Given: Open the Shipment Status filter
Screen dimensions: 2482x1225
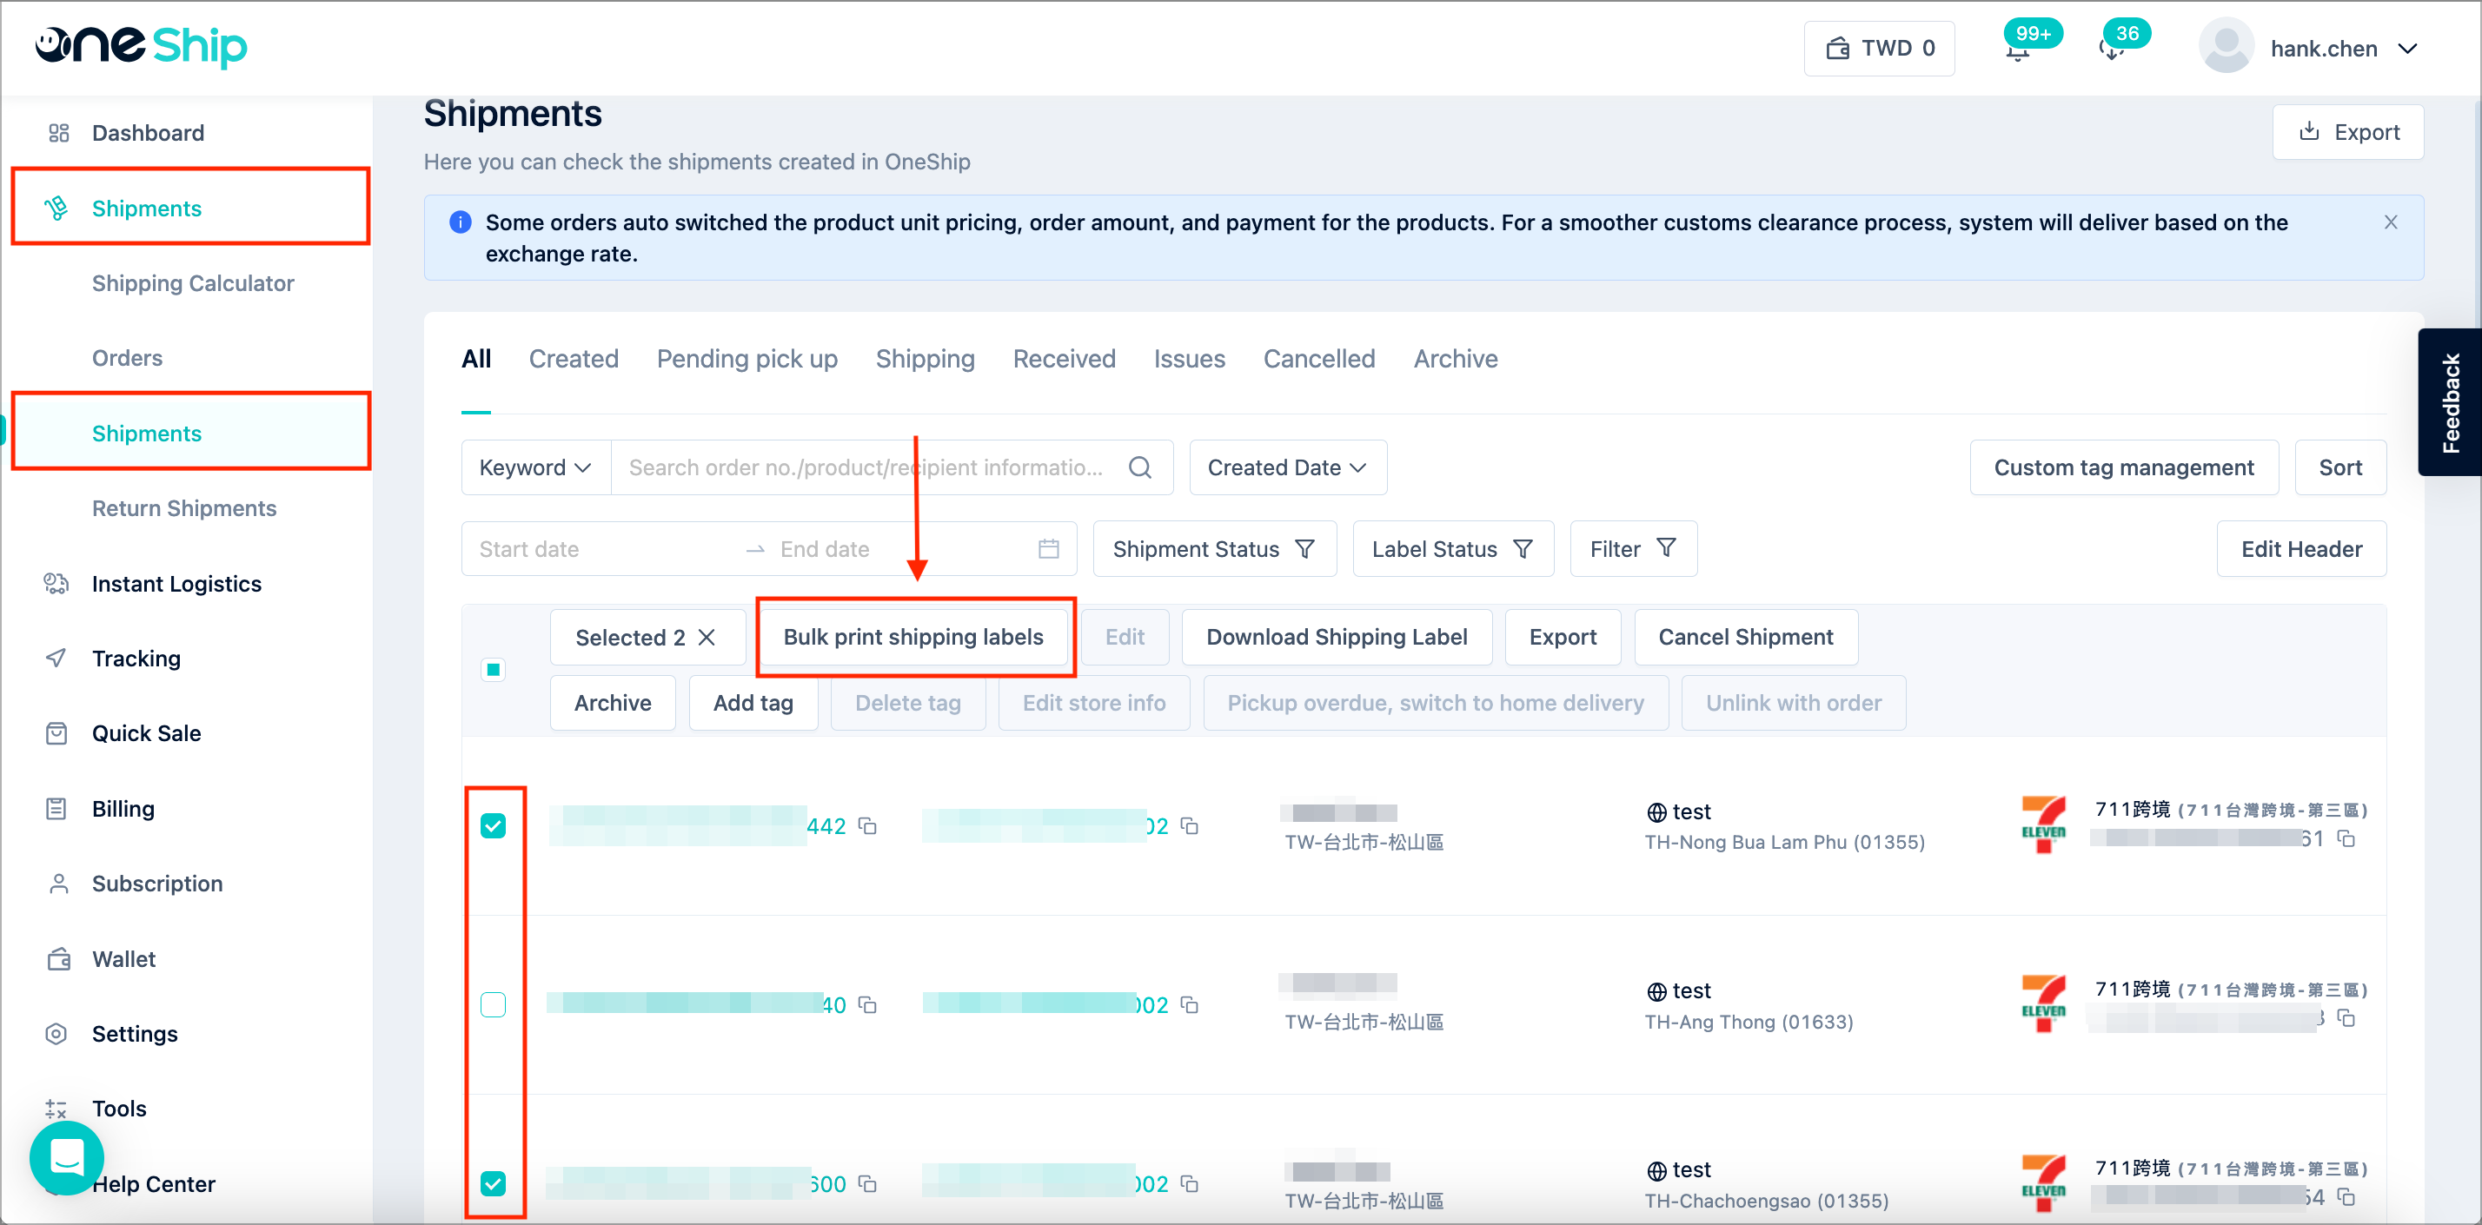Looking at the screenshot, I should coord(1214,549).
